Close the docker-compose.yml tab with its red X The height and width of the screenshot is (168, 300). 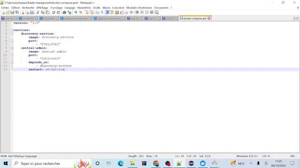[x=209, y=19]
